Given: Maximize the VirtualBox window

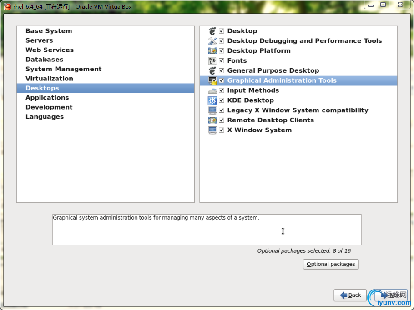Looking at the screenshot, I should (x=383, y=5).
